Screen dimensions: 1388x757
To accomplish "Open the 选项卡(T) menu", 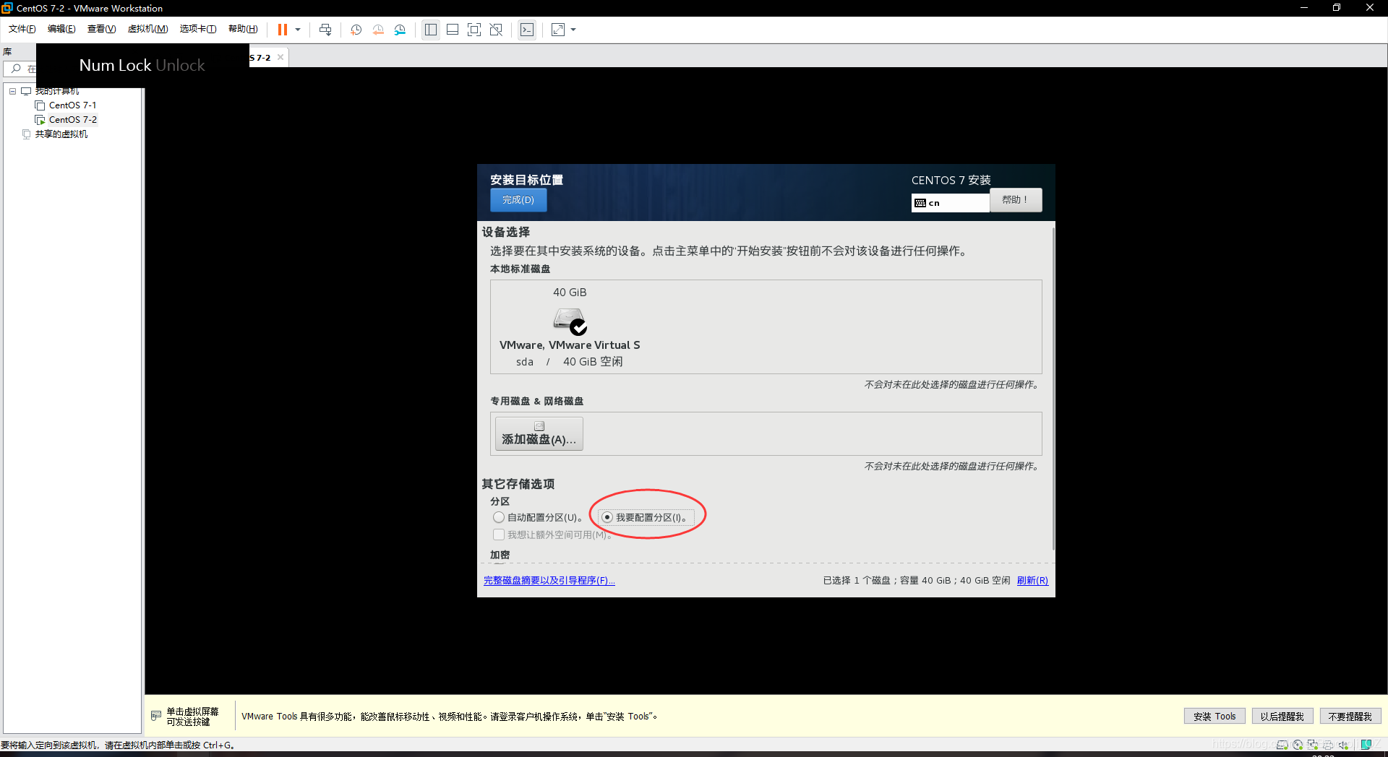I will coord(198,29).
